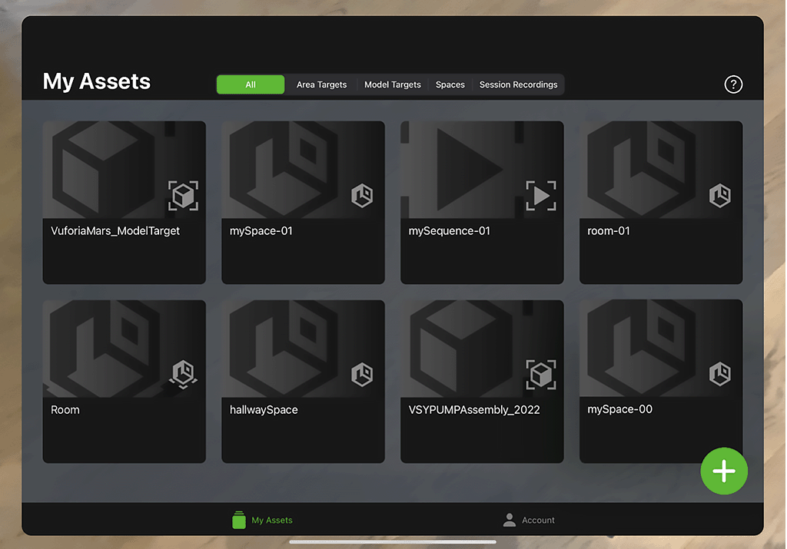Open the mySpace-00 thumbnail
Viewport: 787px width, 549px height.
pyautogui.click(x=661, y=348)
